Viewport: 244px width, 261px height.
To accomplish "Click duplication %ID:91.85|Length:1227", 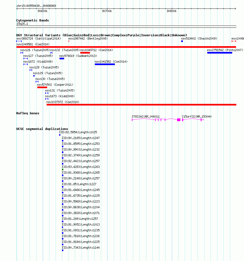I will [x=79, y=184].
